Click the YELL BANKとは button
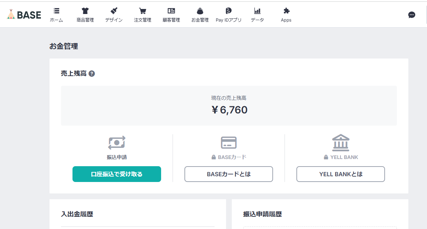This screenshot has width=427, height=229. click(341, 174)
